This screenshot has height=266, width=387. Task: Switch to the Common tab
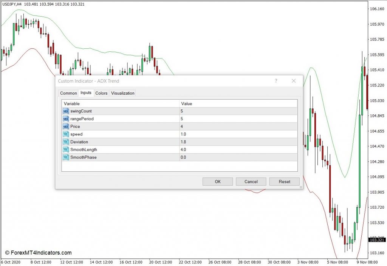point(68,93)
